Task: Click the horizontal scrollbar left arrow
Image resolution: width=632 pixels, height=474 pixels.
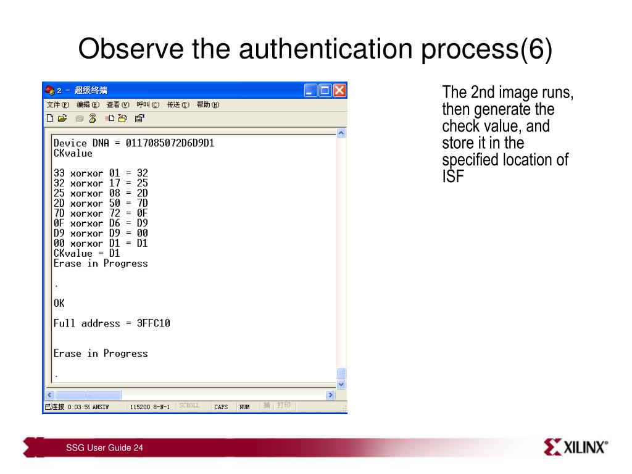Action: [x=49, y=395]
